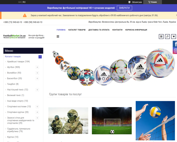Collapse the Каталог товарів menu section
This screenshot has height=142, width=177.
tap(40, 57)
